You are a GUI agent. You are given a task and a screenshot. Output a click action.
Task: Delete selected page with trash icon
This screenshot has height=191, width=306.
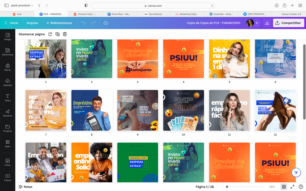65,34
